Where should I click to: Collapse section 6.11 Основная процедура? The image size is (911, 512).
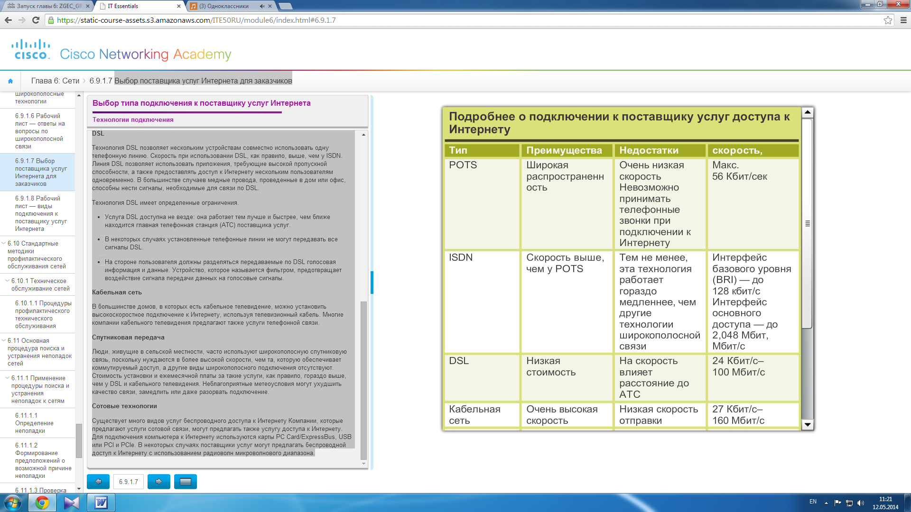point(4,340)
